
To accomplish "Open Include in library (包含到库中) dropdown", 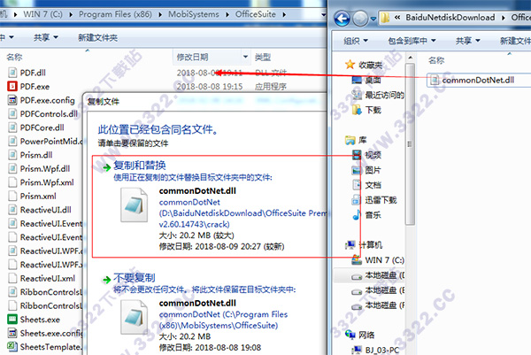I will pos(412,41).
